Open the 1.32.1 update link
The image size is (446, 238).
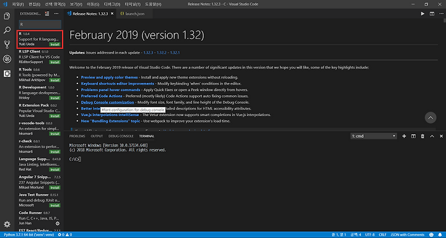[x=175, y=53]
